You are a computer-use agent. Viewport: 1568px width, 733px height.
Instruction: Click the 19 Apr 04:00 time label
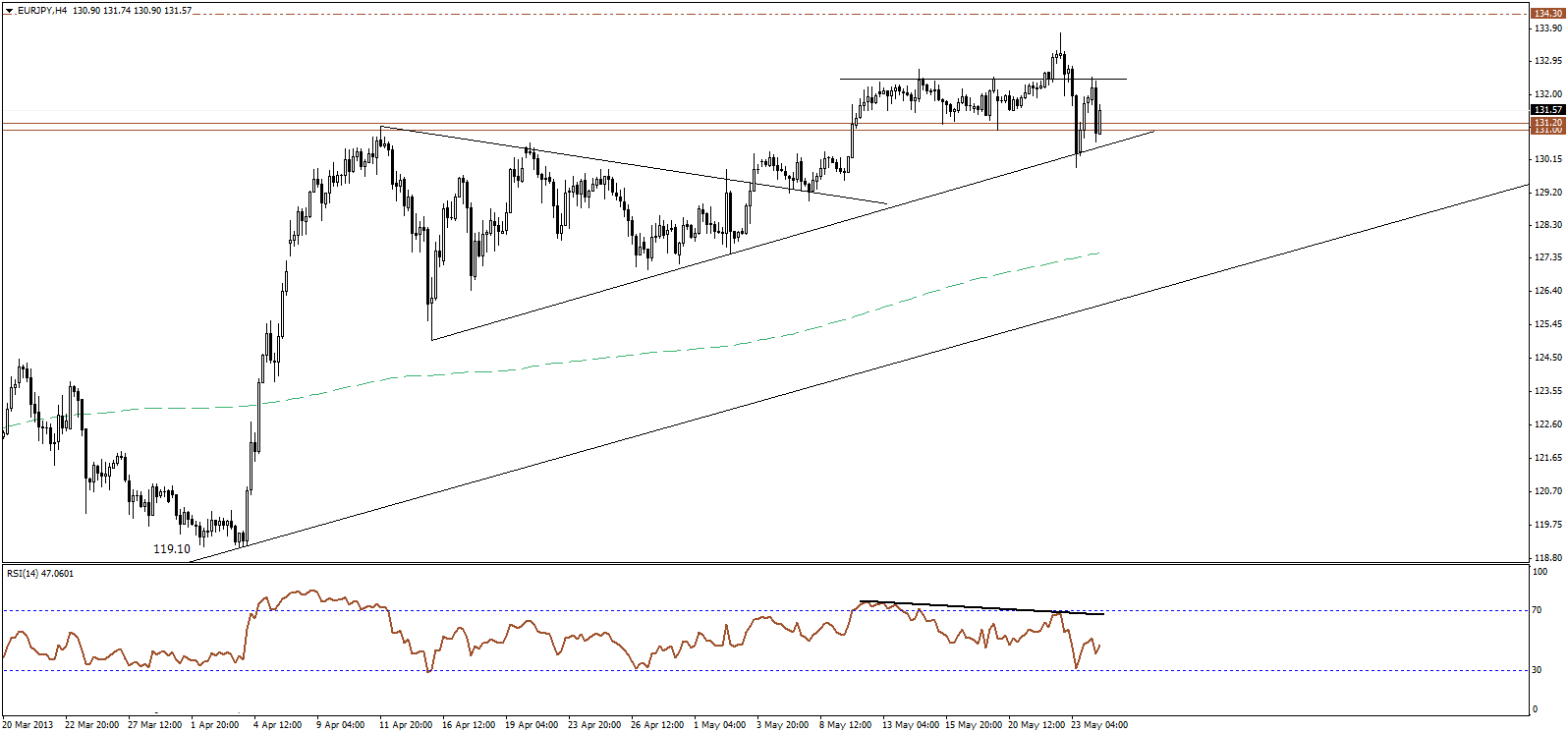coord(532,725)
